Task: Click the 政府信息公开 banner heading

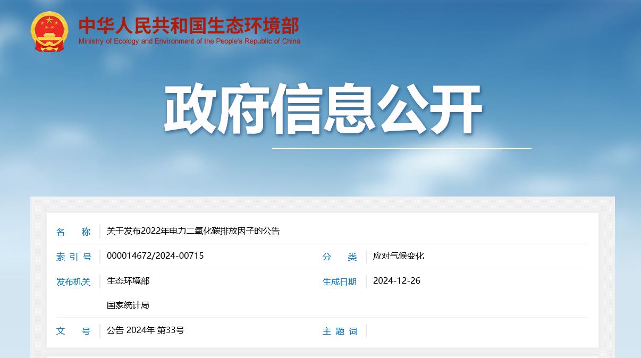Action: click(x=323, y=109)
